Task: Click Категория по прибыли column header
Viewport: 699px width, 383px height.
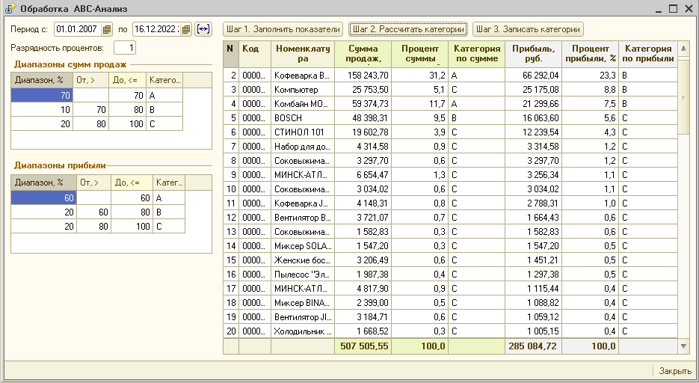Action: coord(647,54)
